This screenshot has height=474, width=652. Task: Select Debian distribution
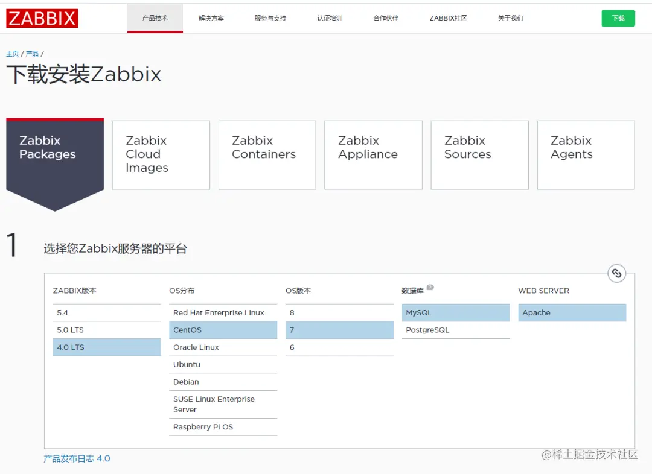(x=223, y=382)
